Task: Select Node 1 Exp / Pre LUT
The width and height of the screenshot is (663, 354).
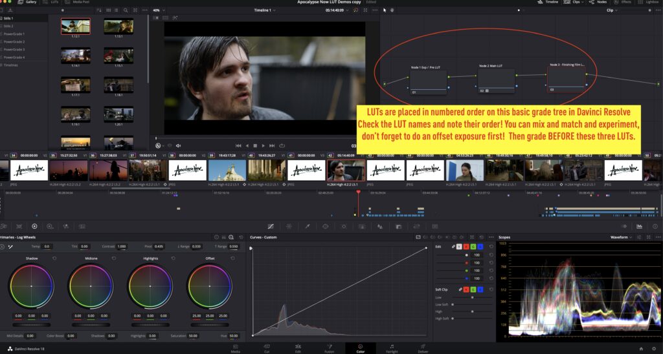Action: (429, 82)
